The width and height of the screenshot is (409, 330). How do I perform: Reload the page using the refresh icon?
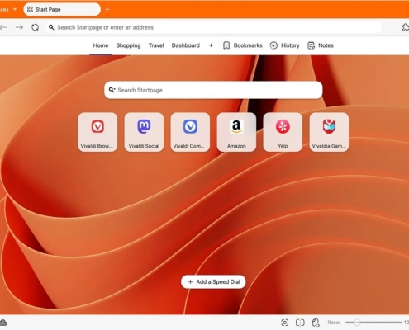click(x=35, y=27)
